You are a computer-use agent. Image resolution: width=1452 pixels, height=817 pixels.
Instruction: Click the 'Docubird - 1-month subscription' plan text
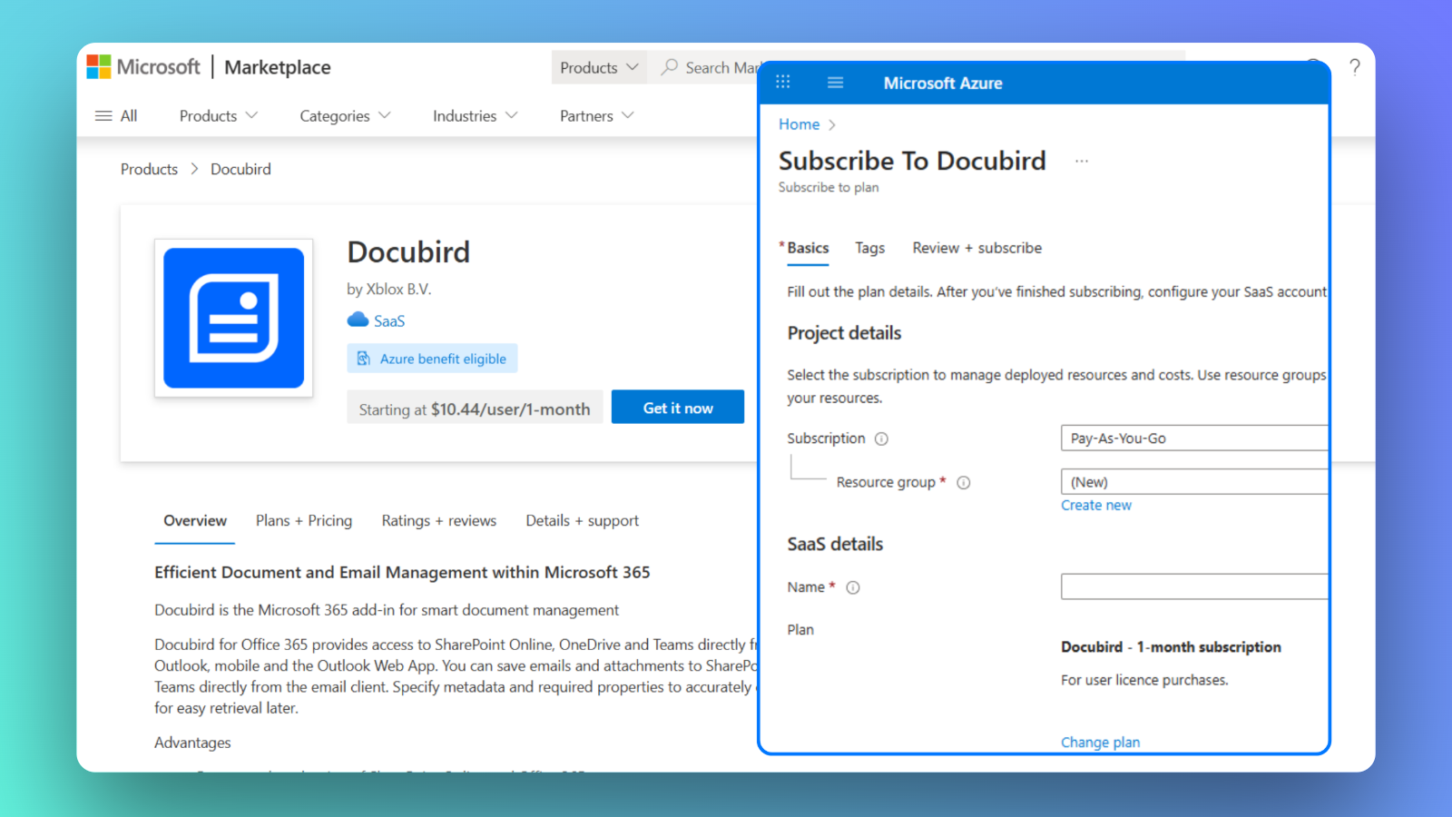point(1172,647)
